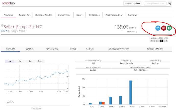Click the 2020 blue return bar

(90, 104)
